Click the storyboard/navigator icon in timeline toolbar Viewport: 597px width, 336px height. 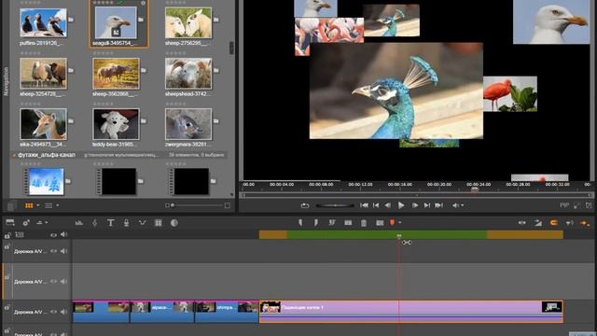tap(10, 222)
